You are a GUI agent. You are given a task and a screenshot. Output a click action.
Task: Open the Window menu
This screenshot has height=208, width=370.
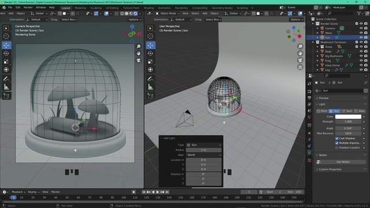pos(40,8)
